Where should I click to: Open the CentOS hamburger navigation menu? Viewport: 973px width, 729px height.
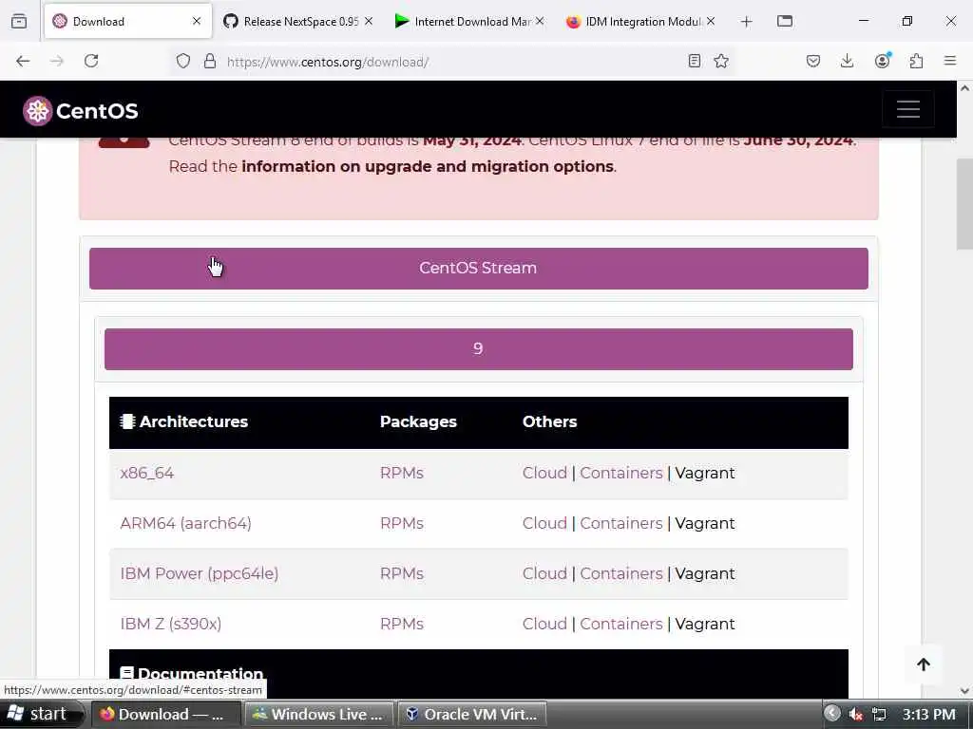(x=907, y=109)
